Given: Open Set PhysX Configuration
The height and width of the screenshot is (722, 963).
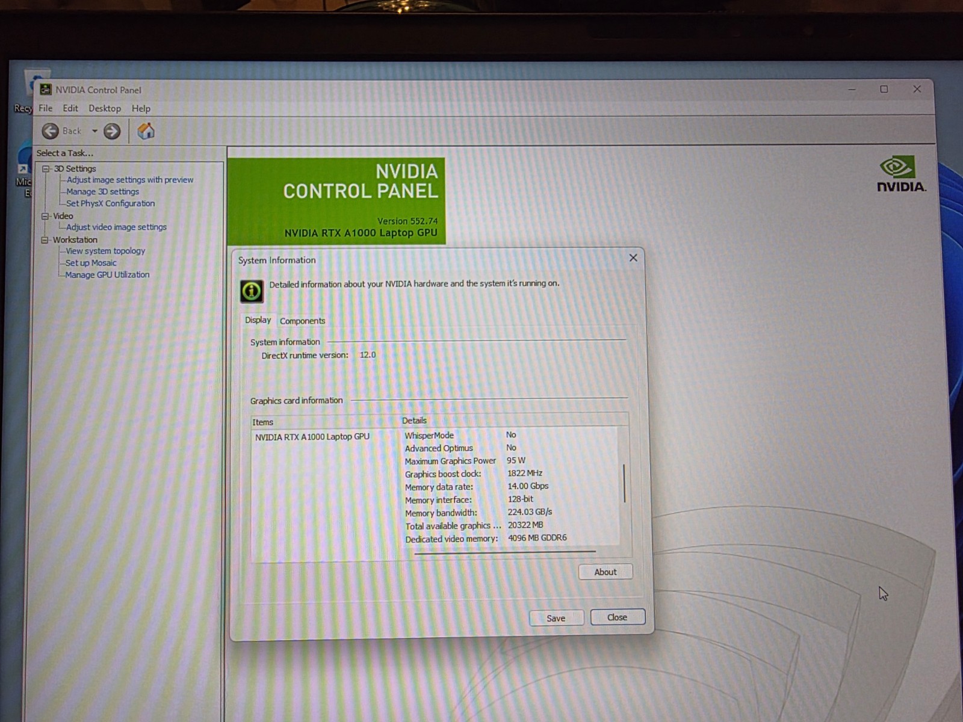Looking at the screenshot, I should [x=110, y=203].
